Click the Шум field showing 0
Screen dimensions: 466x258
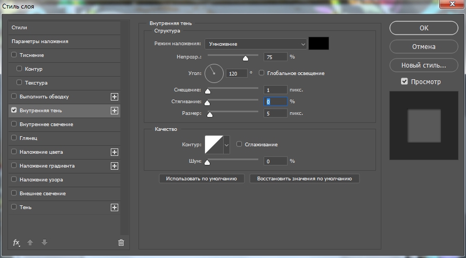(275, 161)
